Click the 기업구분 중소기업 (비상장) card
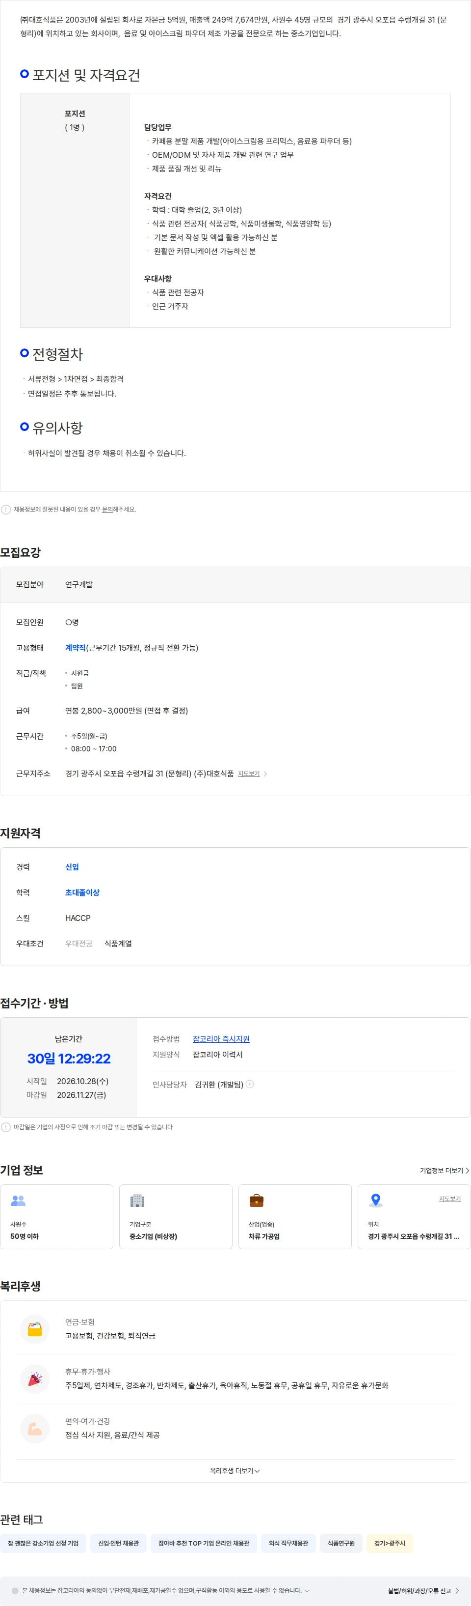 point(176,1216)
